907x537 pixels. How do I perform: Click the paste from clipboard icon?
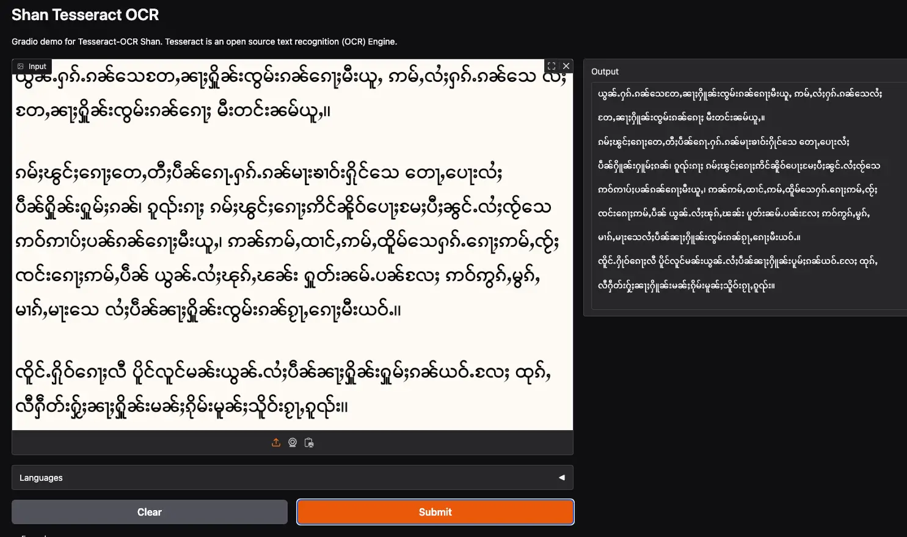click(x=309, y=443)
